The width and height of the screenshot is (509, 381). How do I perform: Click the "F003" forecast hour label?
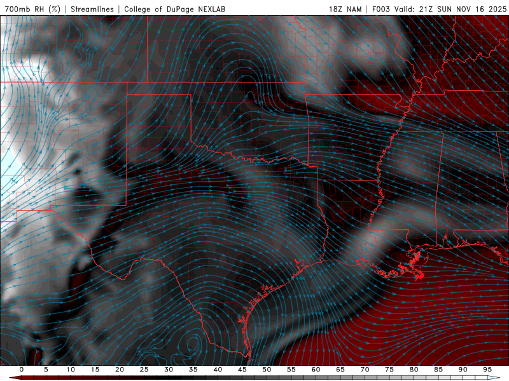(381, 9)
